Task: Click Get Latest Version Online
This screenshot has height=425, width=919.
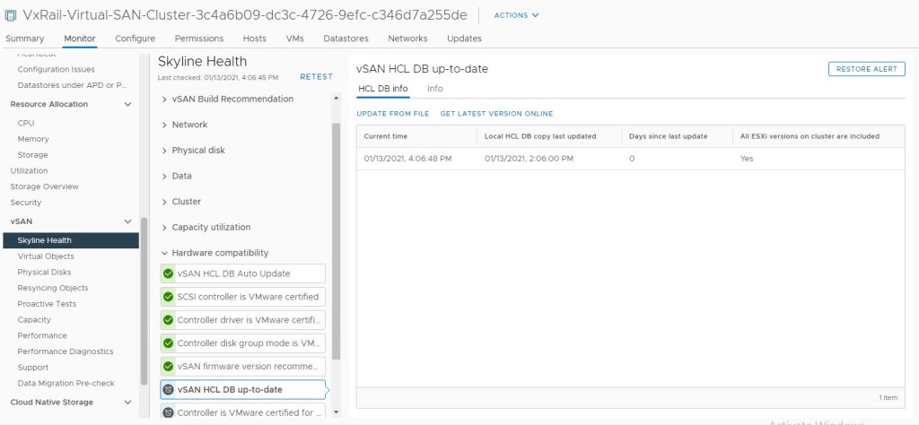Action: point(496,114)
